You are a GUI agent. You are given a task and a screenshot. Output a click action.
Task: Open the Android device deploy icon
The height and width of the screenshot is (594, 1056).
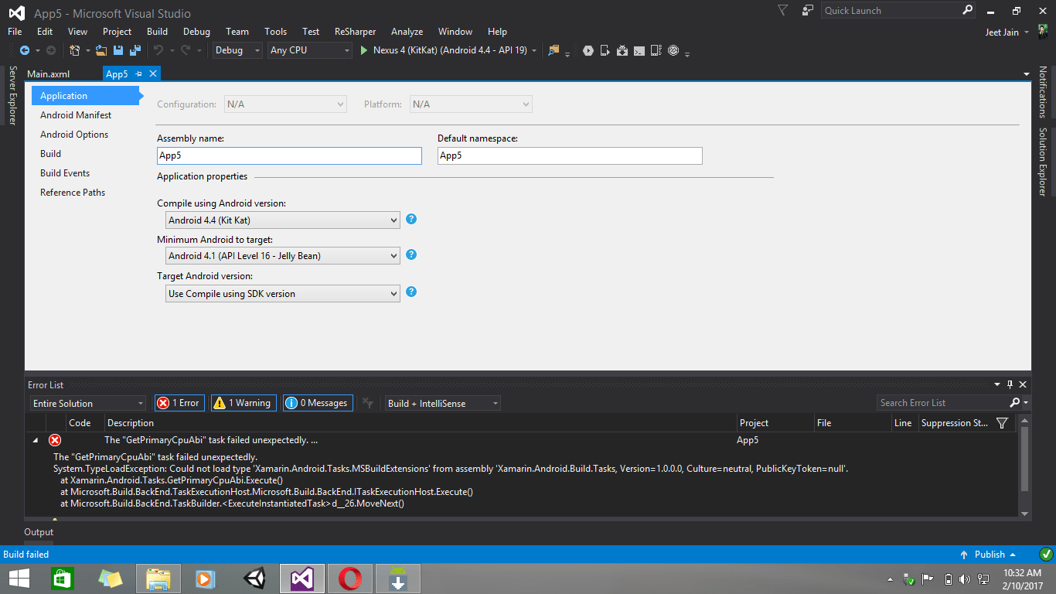(x=605, y=50)
